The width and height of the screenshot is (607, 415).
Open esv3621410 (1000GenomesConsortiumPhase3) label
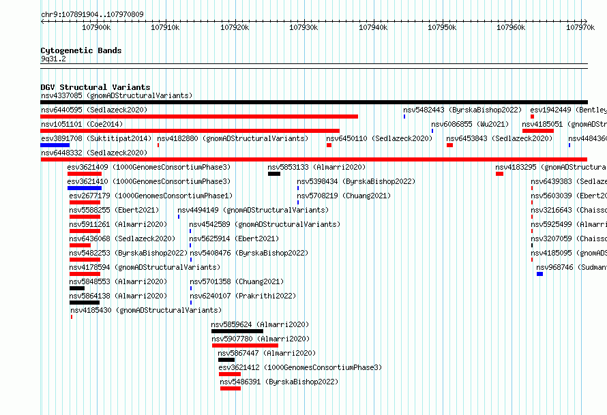149,181
